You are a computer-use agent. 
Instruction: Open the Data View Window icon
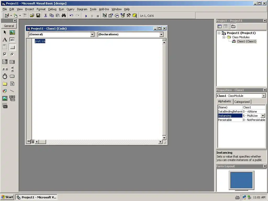tap(135, 16)
